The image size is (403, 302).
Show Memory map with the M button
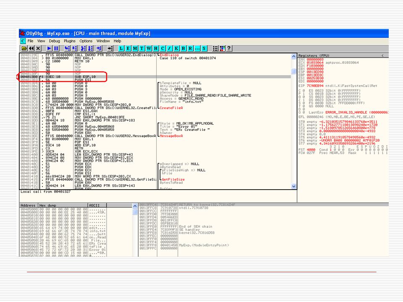click(135, 48)
